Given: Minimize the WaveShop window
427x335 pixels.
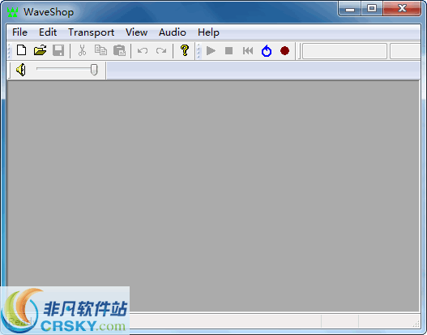Looking at the screenshot, I should (x=350, y=8).
